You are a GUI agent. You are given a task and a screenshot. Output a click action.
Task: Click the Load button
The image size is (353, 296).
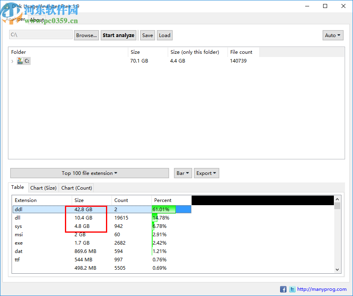tap(164, 35)
